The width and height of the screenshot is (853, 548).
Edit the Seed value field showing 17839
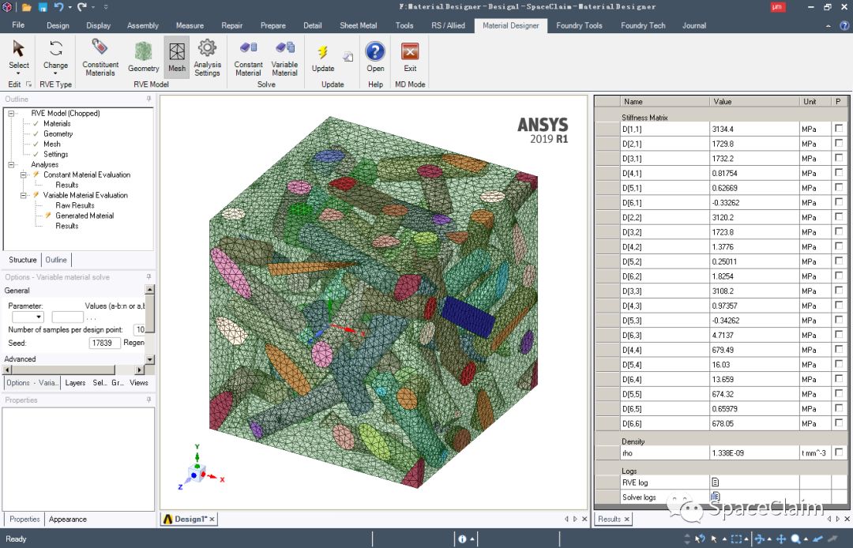click(104, 342)
